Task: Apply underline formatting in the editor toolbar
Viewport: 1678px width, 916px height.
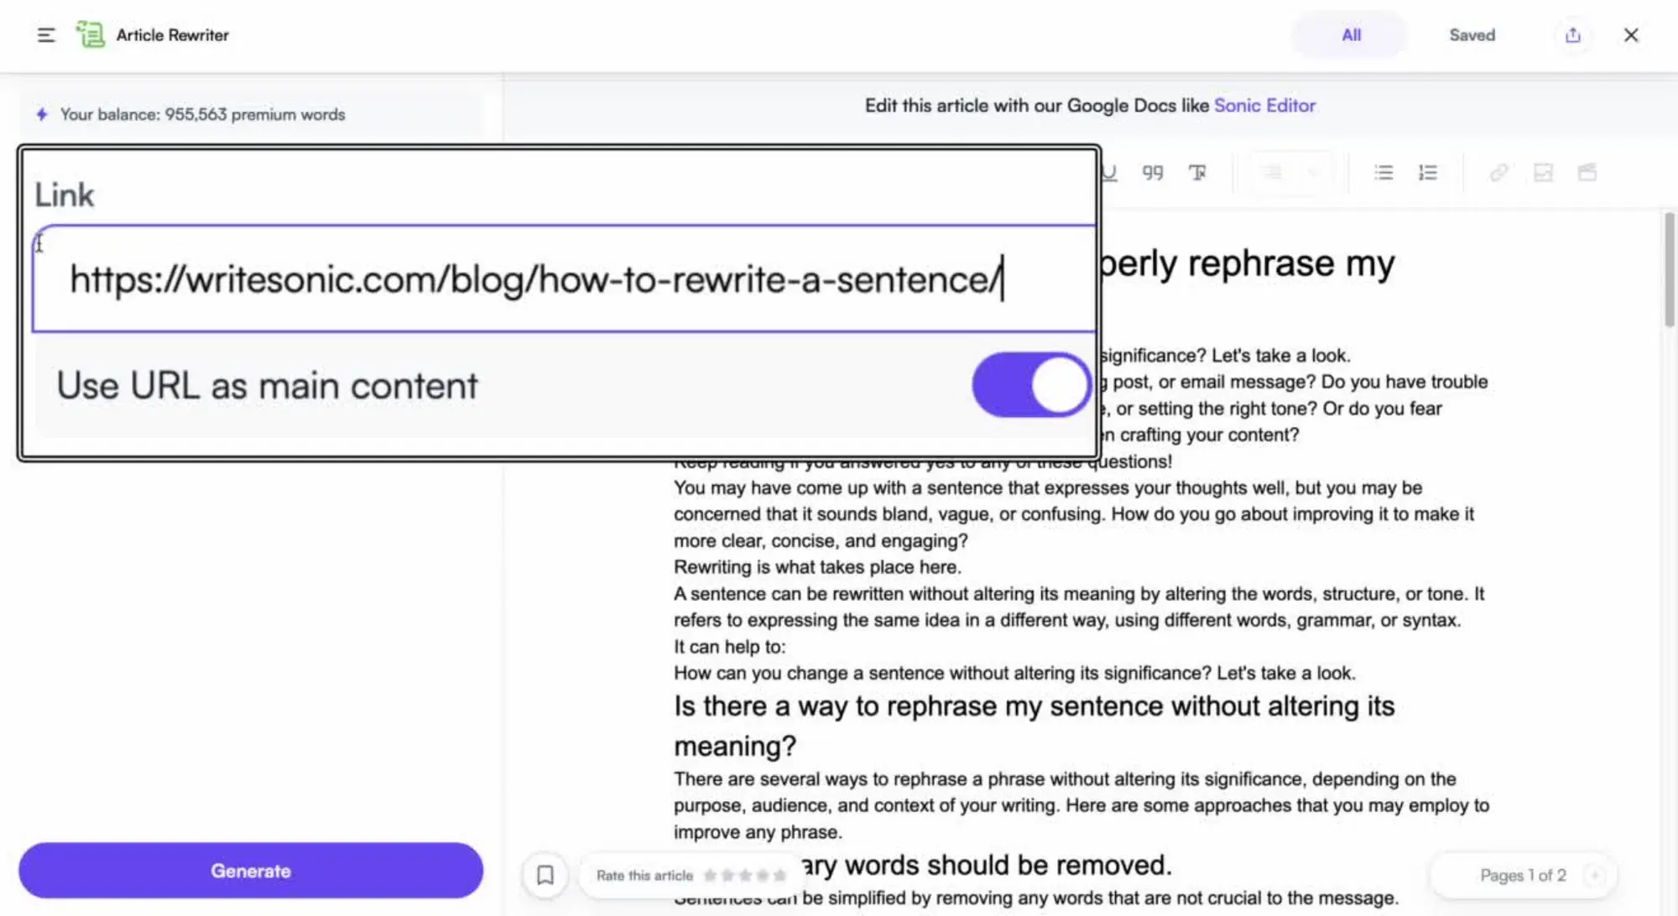Action: coord(1109,173)
